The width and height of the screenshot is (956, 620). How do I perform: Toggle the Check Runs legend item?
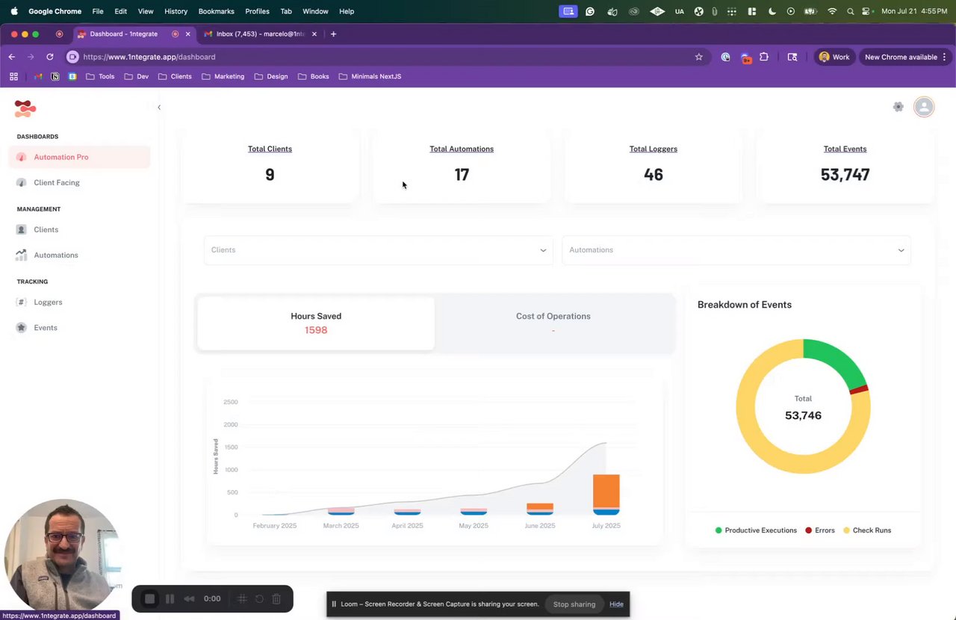point(867,530)
